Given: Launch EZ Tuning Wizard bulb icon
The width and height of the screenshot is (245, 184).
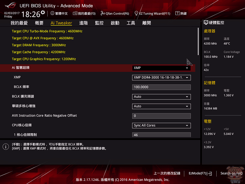Looking at the screenshot, I should [x=136, y=13].
